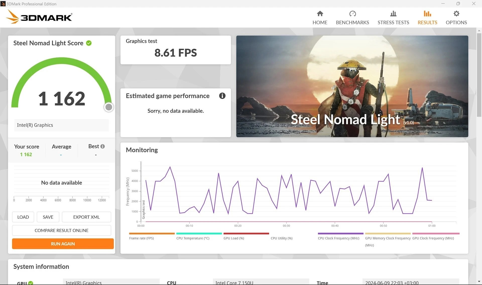Click COMPARE RESULT ONLINE
This screenshot has height=285, width=482.
62,230
